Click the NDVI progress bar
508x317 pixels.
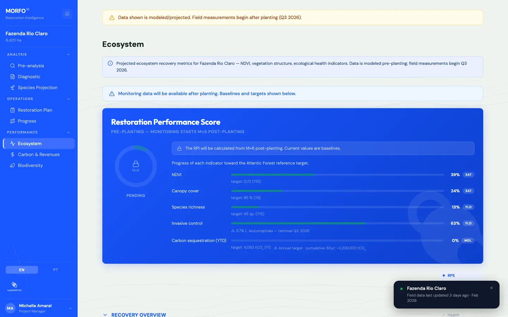pos(337,175)
